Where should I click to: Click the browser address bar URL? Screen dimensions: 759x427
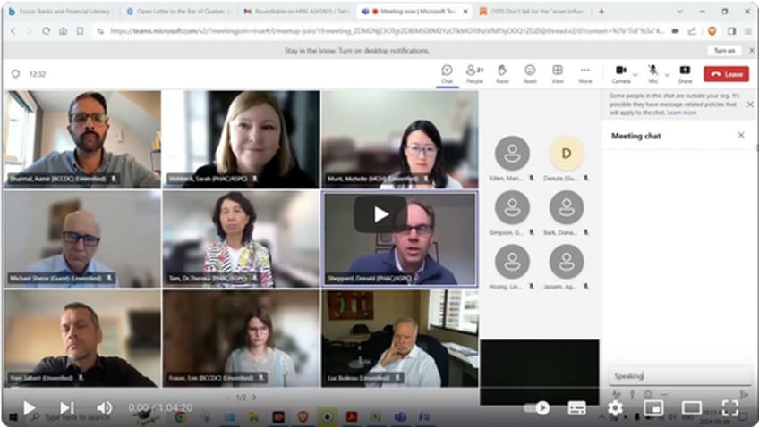tap(388, 31)
